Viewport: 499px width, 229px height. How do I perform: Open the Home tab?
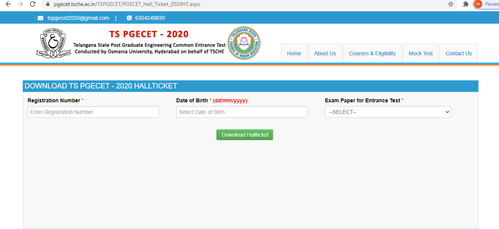click(294, 53)
